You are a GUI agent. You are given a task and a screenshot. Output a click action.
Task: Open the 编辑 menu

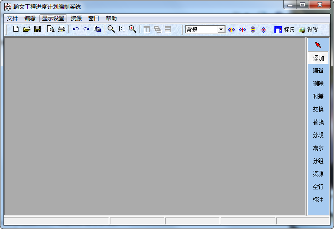pos(30,18)
